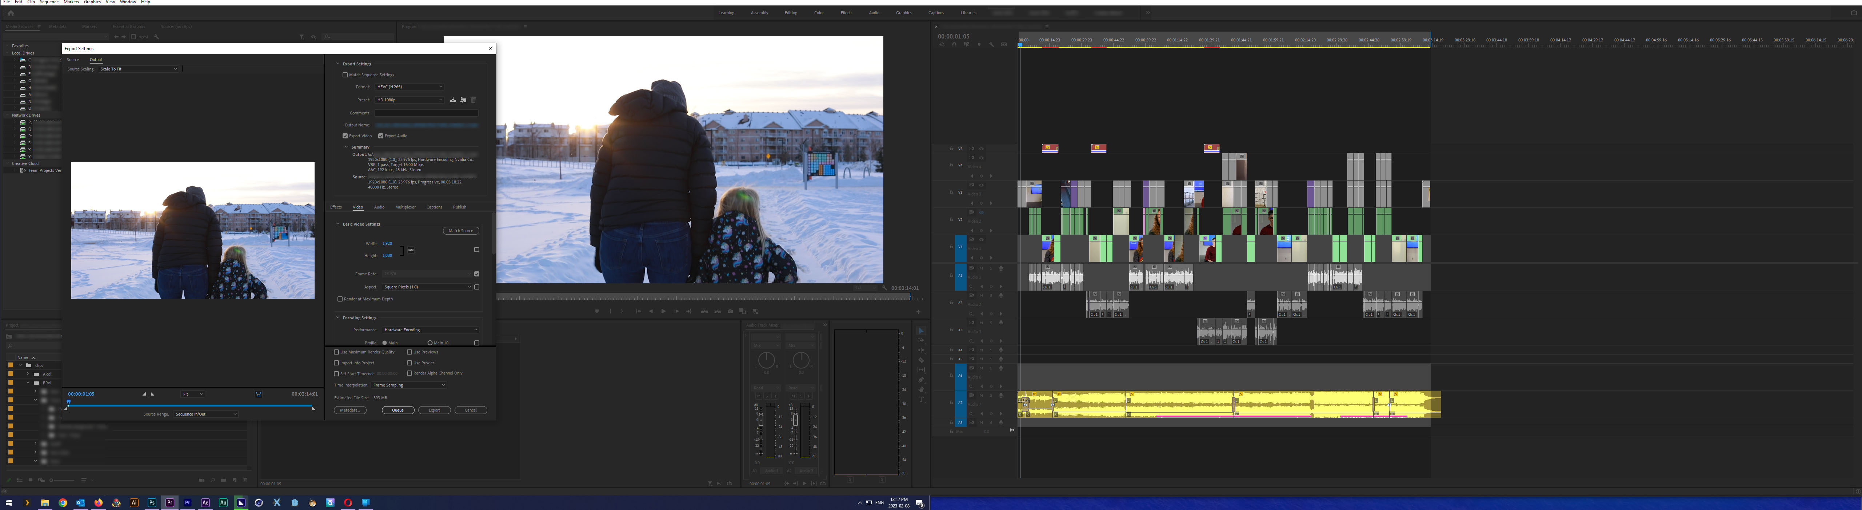The image size is (1862, 510).
Task: Open the Time Interpolation dropdown
Action: (408, 385)
